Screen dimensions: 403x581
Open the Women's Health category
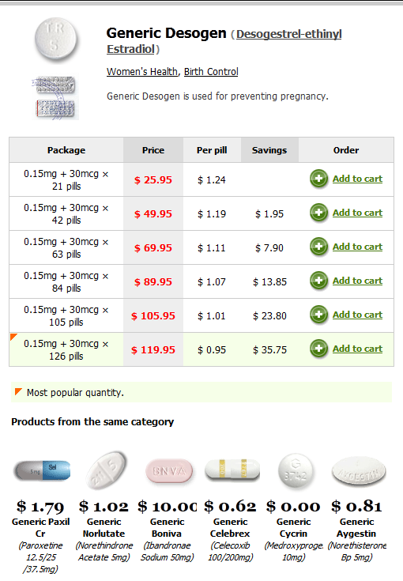pyautogui.click(x=142, y=71)
